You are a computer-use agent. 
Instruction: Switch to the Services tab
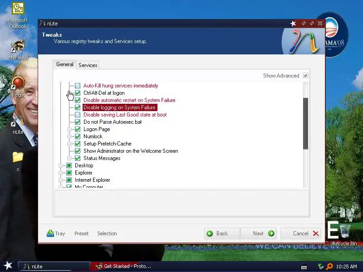pos(88,65)
